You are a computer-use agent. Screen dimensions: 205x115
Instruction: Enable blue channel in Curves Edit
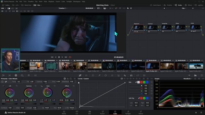[x=147, y=82]
